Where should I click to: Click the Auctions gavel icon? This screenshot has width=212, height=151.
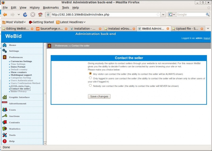tap(5, 116)
